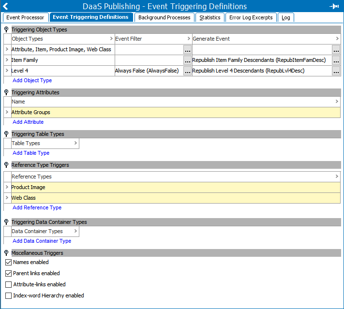Click the Miscellaneous Triggers section header

[176, 253]
